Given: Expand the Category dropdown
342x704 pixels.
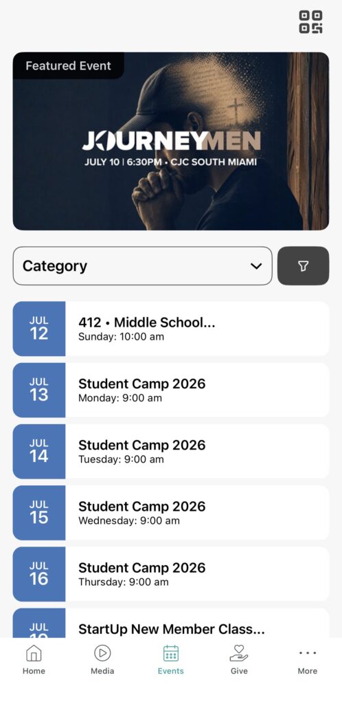Looking at the screenshot, I should (x=143, y=266).
